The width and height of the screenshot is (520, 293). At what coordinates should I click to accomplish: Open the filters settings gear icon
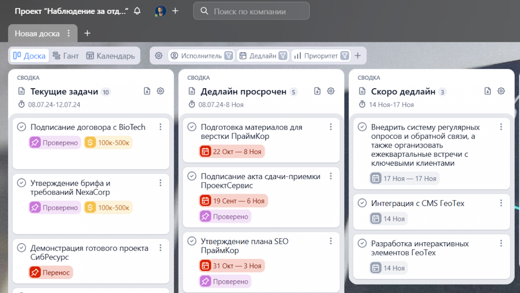pos(159,56)
